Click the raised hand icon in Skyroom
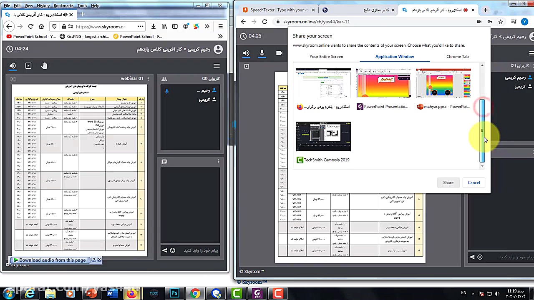This screenshot has width=534, height=300. (x=44, y=65)
